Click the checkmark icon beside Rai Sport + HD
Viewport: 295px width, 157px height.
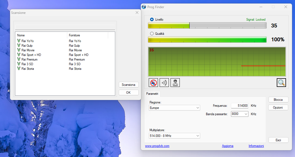pyautogui.click(x=19, y=55)
